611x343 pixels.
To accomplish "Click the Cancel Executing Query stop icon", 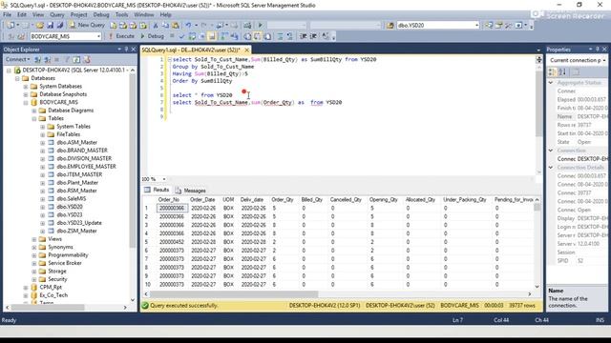I will click(172, 36).
